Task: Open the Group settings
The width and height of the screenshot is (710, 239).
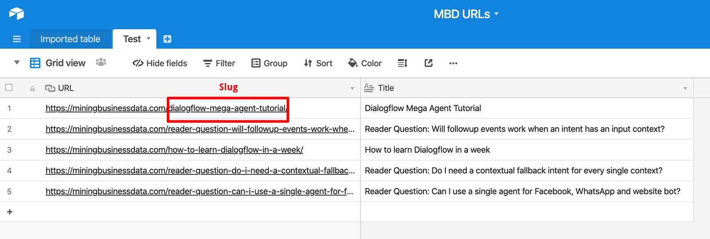Action: (269, 63)
